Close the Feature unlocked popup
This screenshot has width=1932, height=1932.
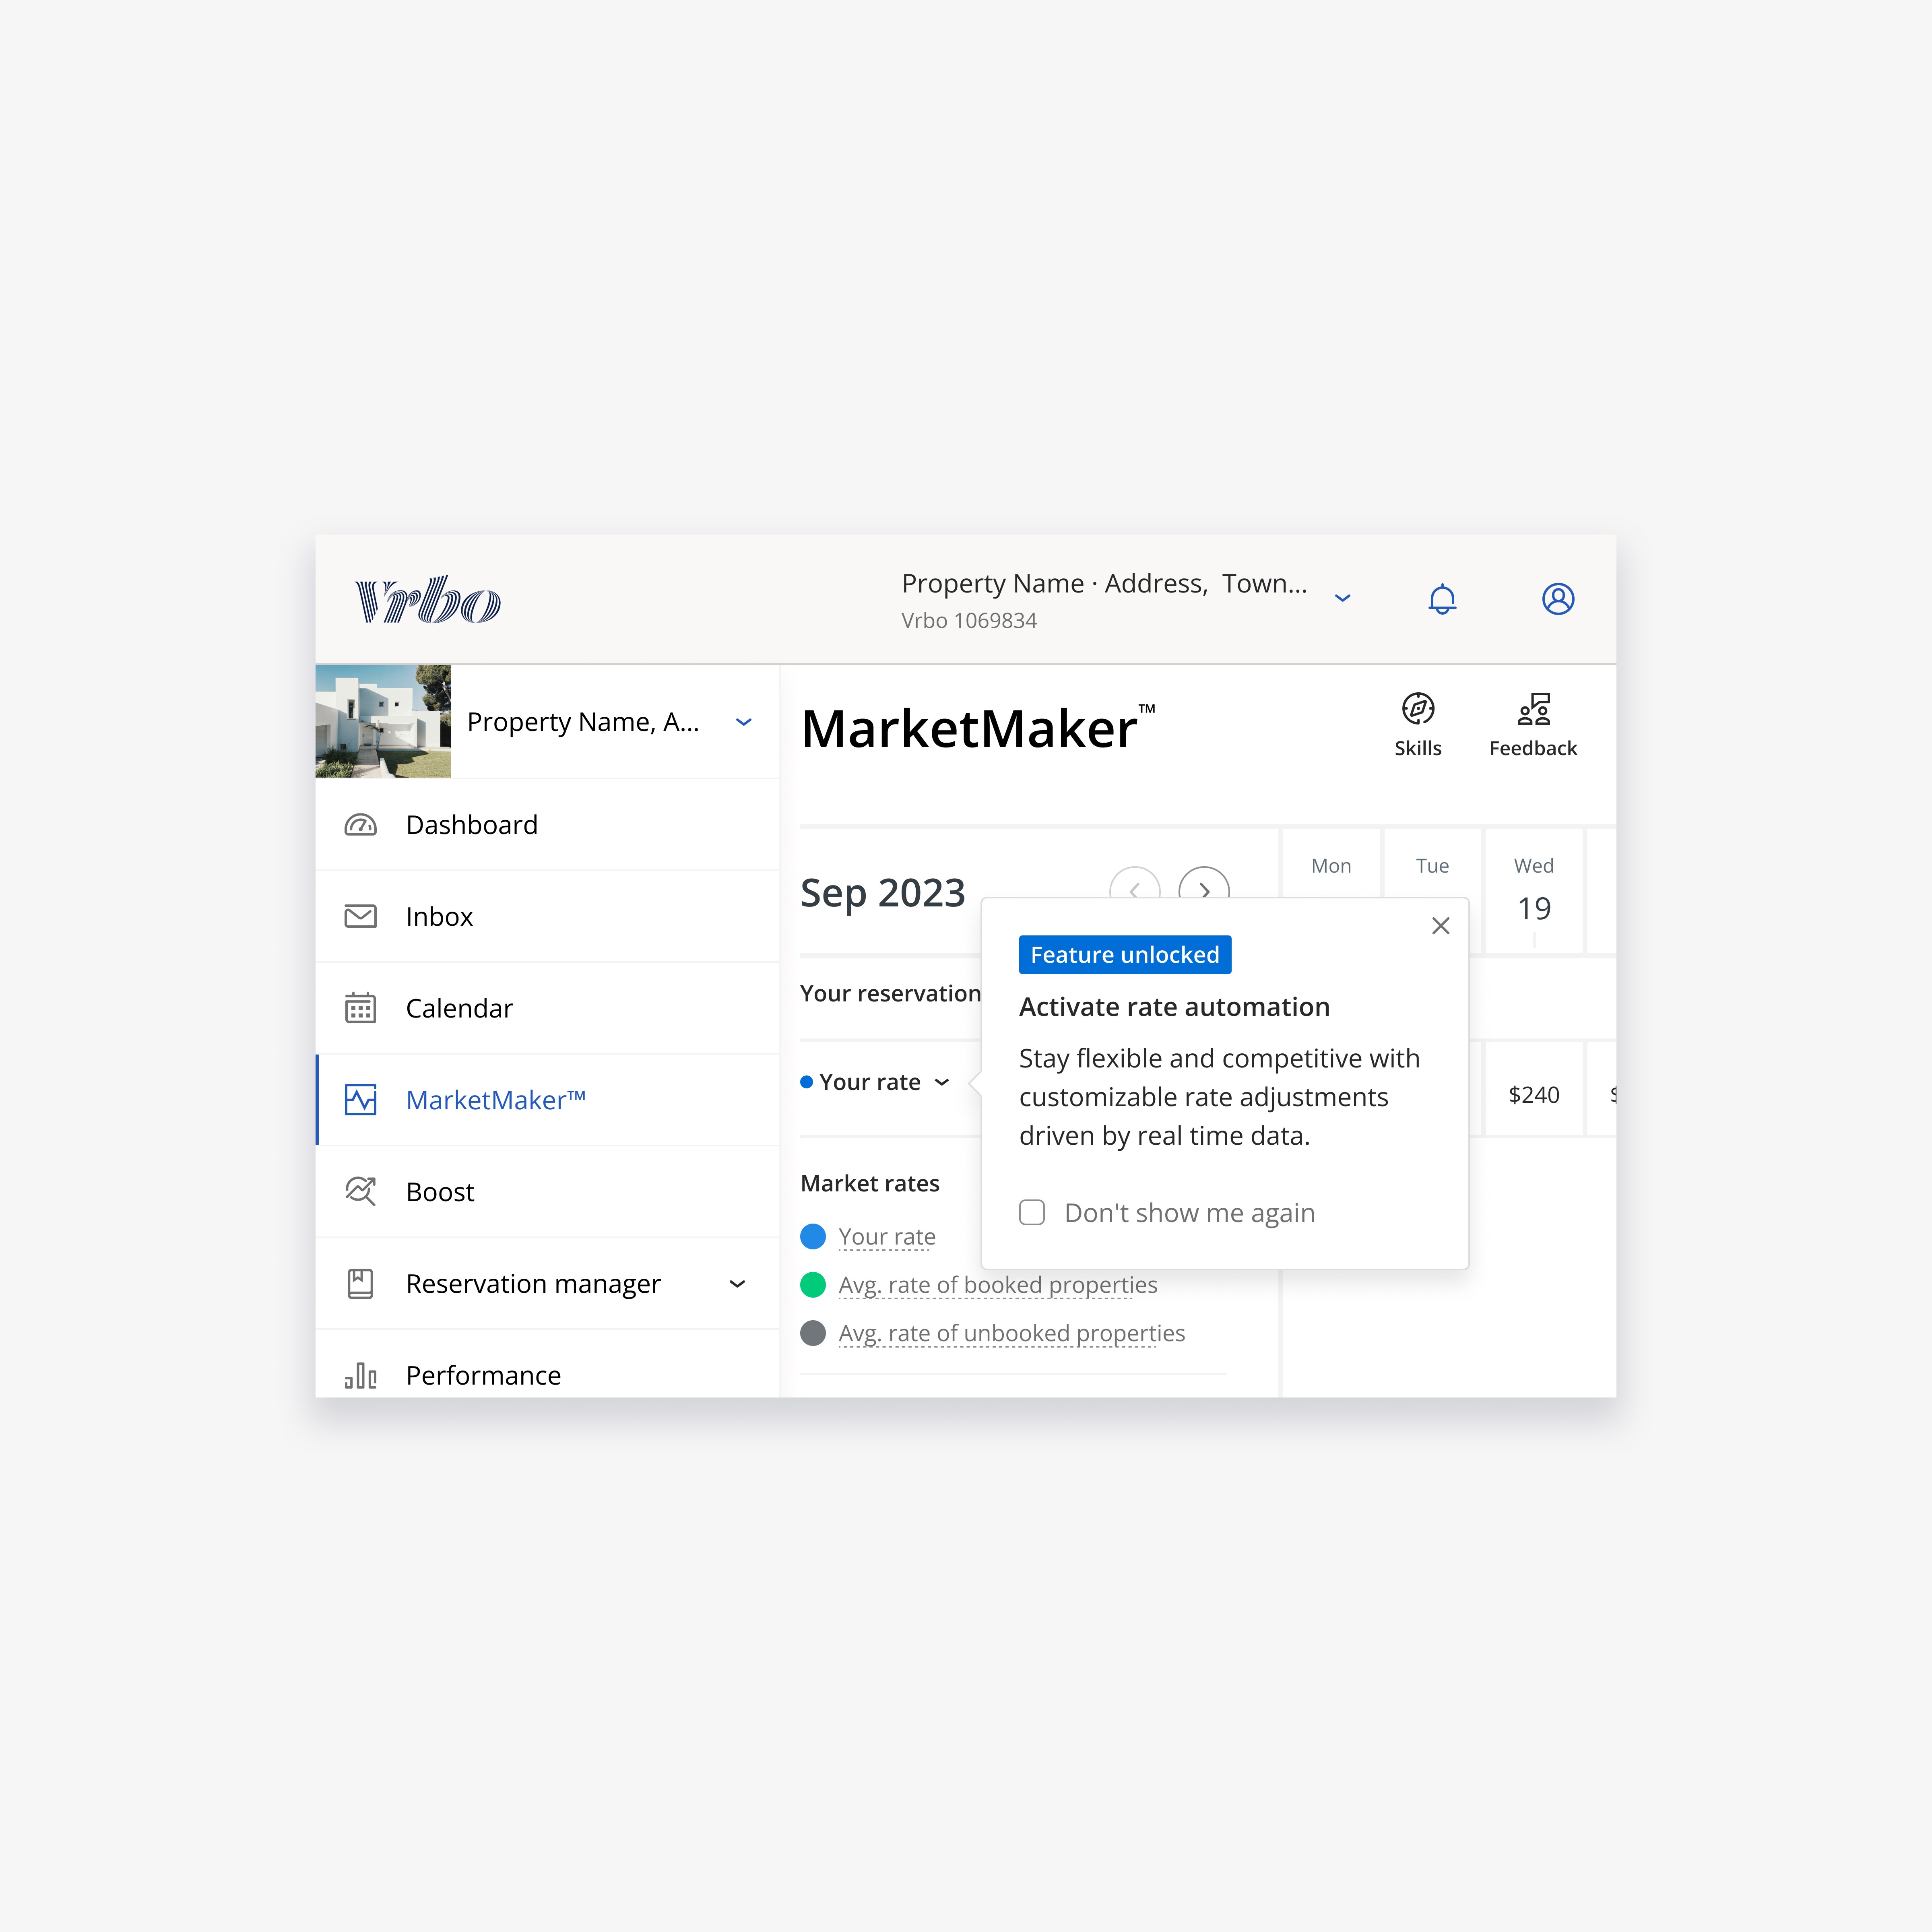1440,926
